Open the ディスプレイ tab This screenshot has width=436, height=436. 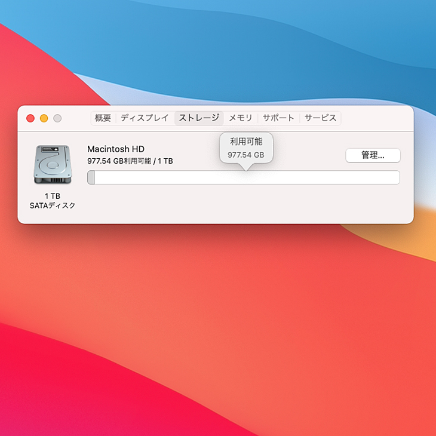click(x=145, y=118)
